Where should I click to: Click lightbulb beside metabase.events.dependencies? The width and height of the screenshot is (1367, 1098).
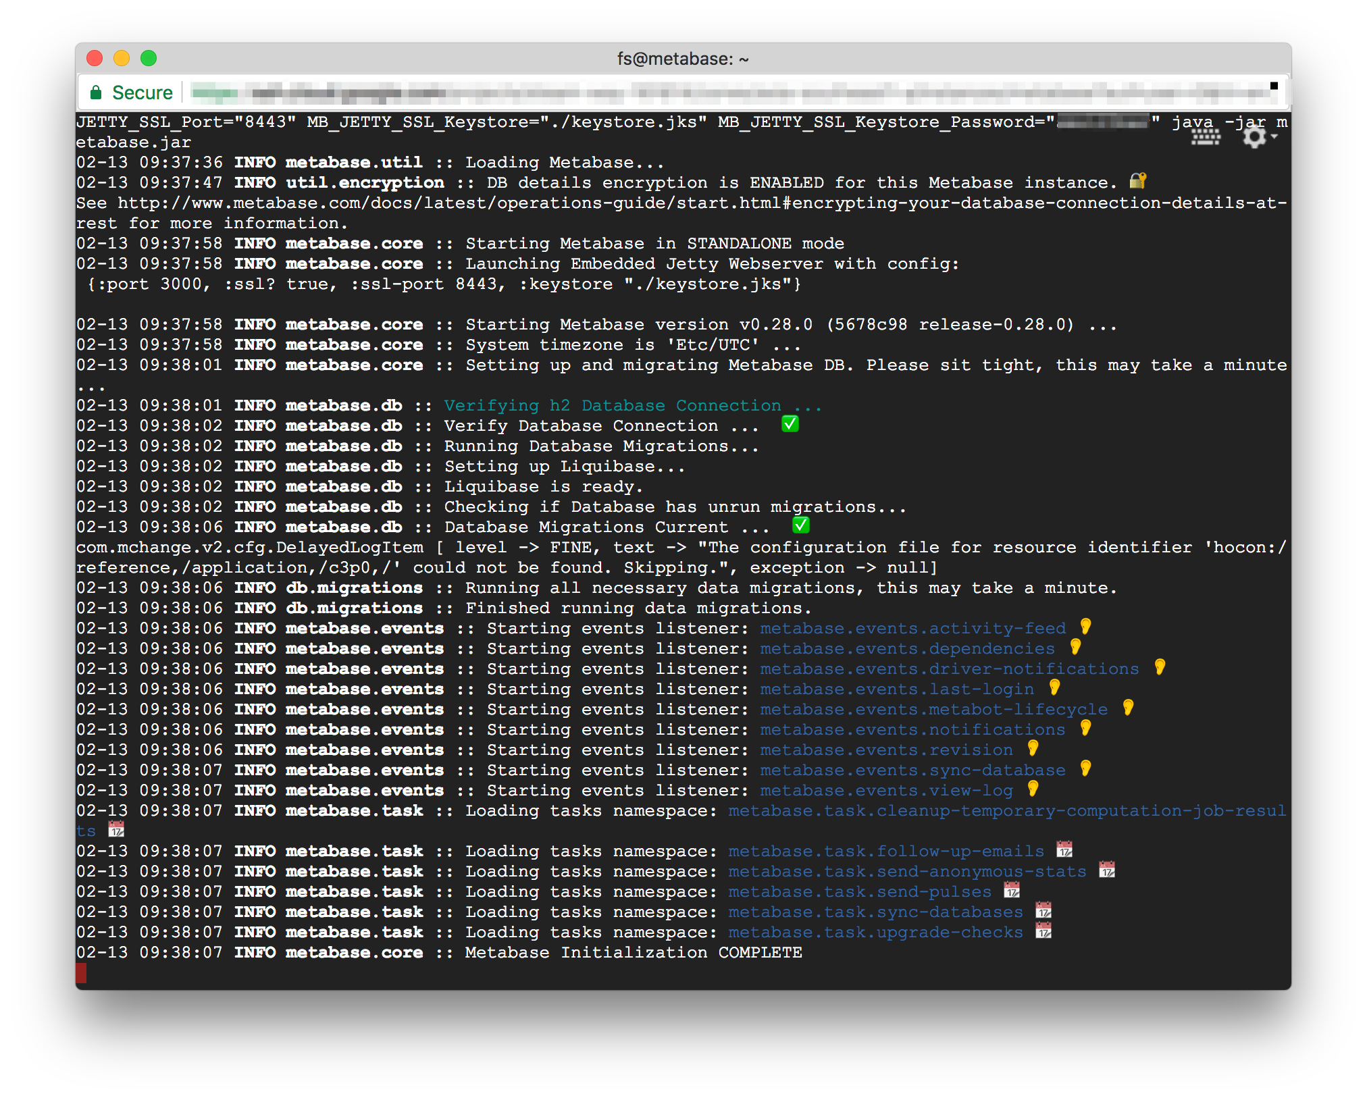click(x=1075, y=647)
